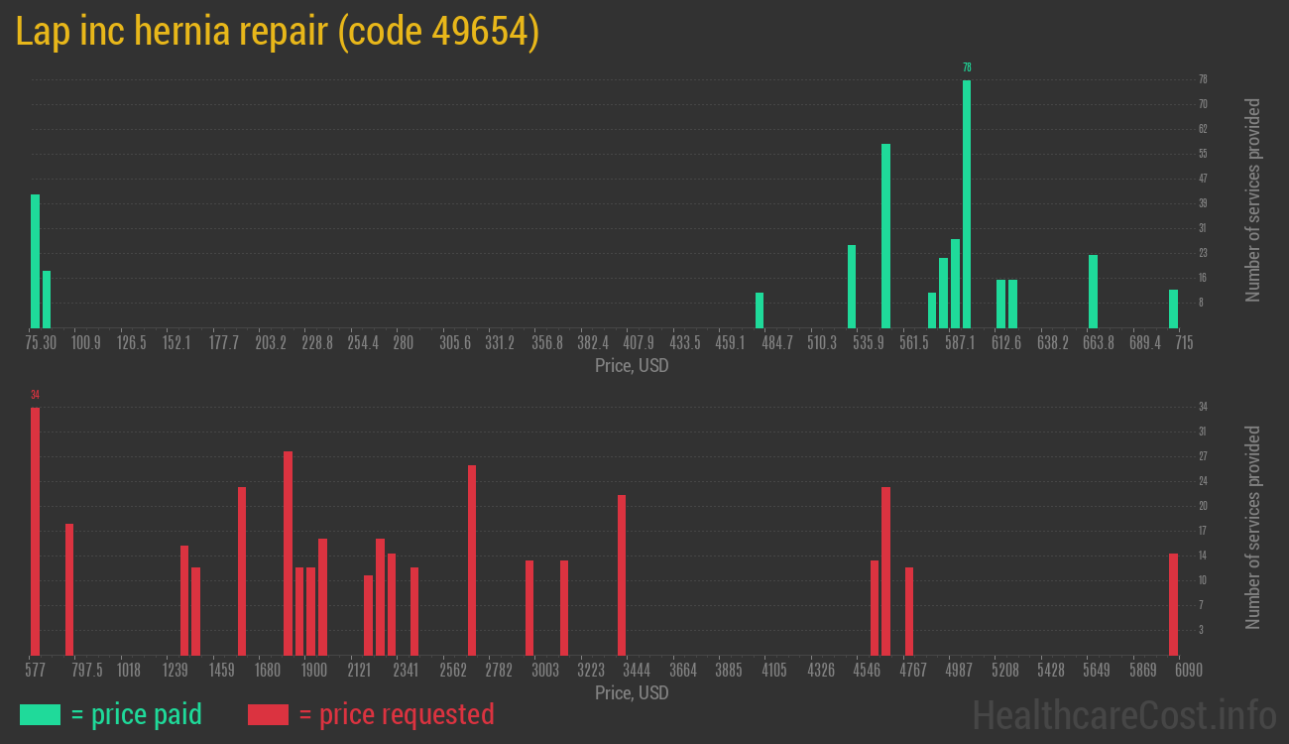
Task: Click the 280 tick on the top x-axis
Action: tap(403, 343)
